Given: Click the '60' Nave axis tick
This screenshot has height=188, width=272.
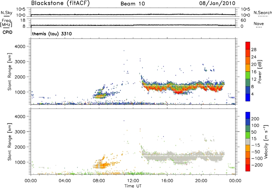Looking at the screenshot, I should pyautogui.click(x=243, y=20).
